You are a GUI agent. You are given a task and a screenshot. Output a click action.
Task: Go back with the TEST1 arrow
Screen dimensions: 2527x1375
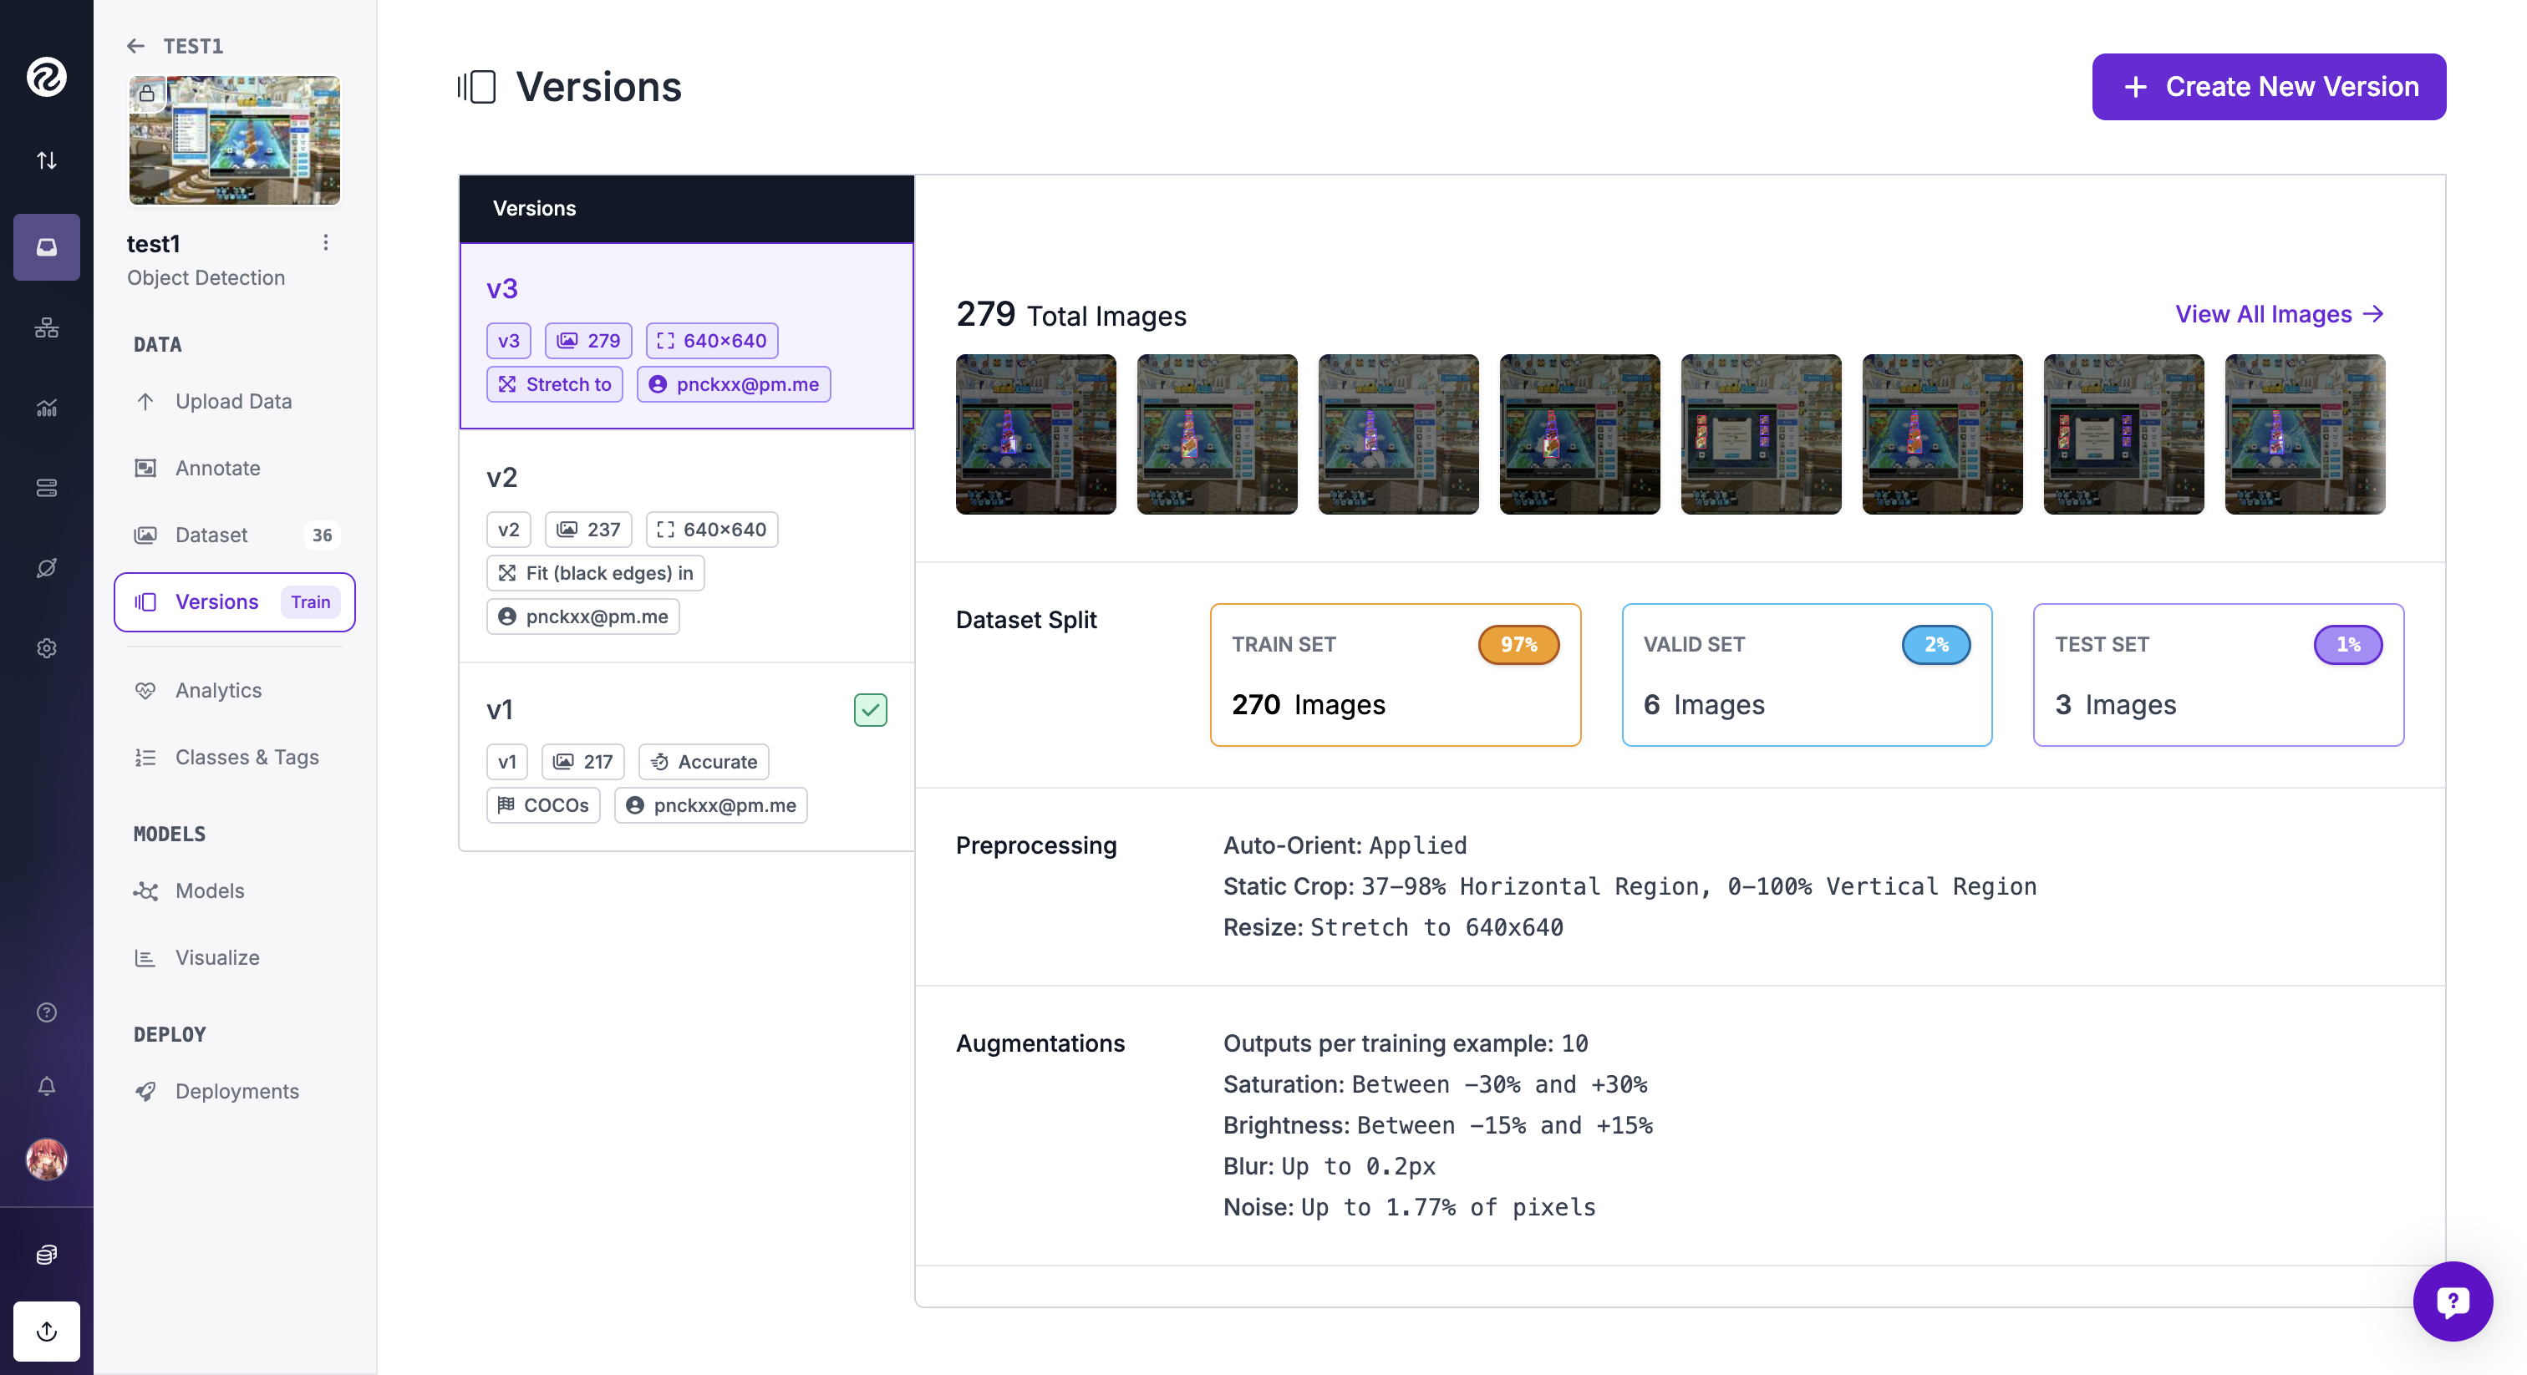point(135,46)
